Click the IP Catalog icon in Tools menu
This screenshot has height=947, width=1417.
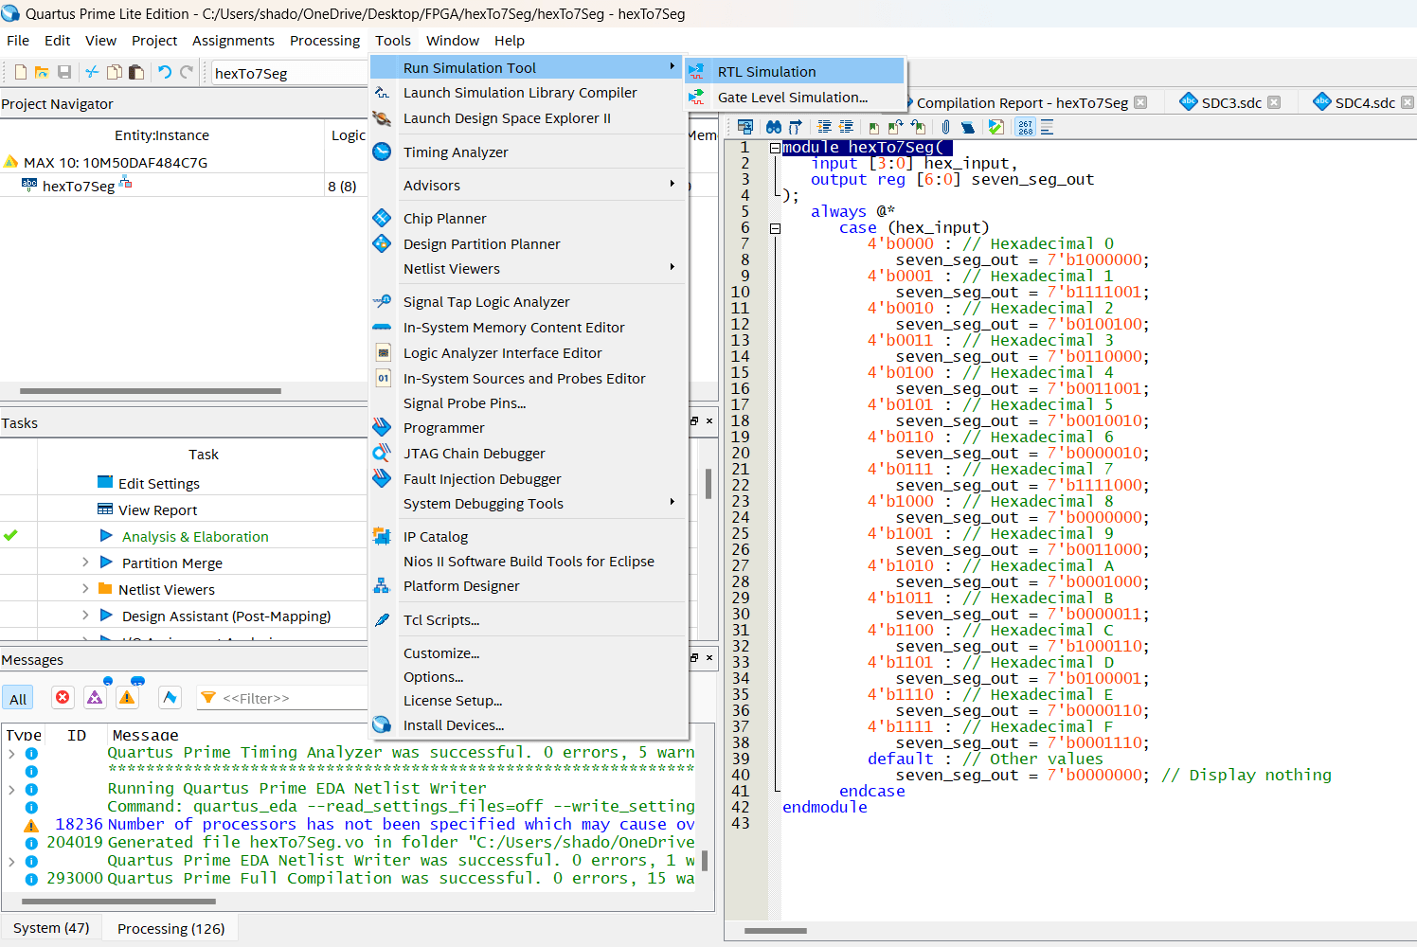pyautogui.click(x=382, y=536)
